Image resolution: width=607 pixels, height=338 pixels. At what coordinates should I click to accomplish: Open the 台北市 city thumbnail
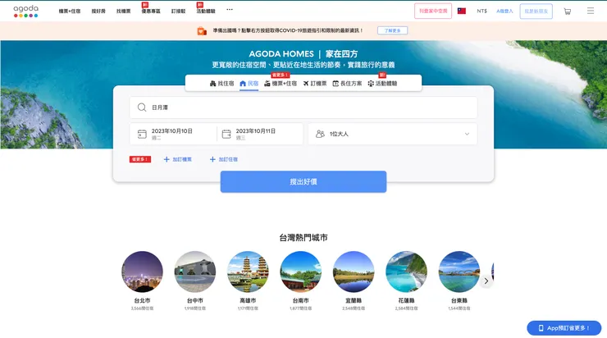click(142, 272)
